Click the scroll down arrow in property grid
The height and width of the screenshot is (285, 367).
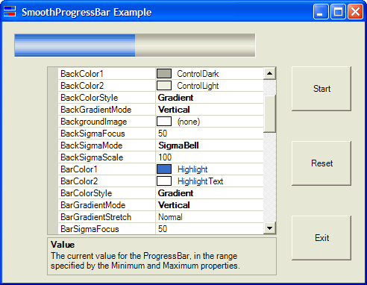pyautogui.click(x=269, y=228)
